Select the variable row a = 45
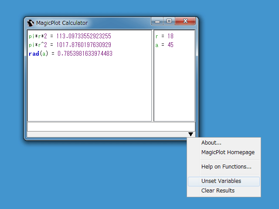This screenshot has width=279, height=209. pyautogui.click(x=164, y=45)
